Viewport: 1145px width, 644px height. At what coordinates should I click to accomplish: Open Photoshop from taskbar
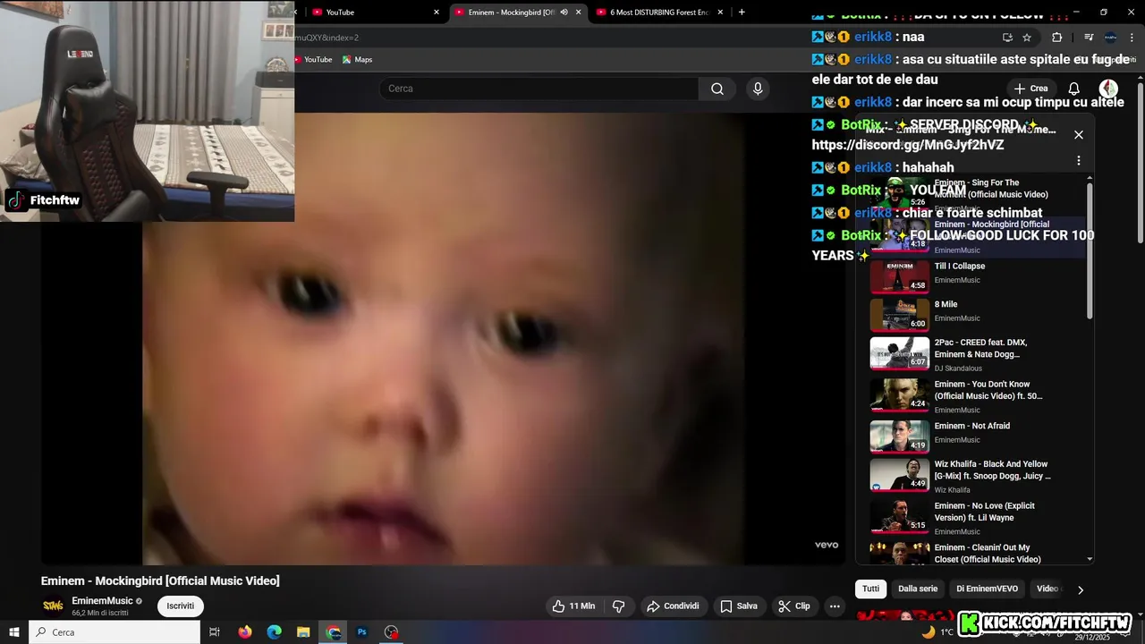(362, 632)
